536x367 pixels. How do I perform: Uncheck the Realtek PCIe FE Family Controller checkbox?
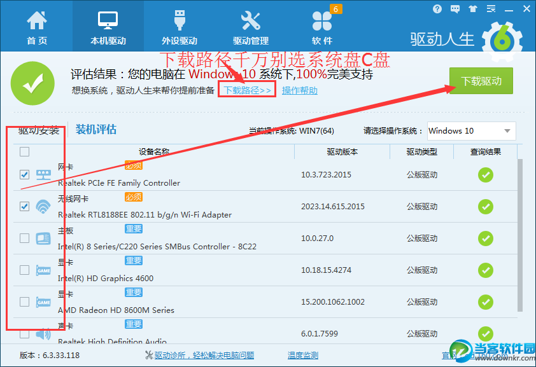24,175
